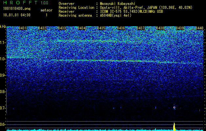
Task: Click the Receiving antenna label
Action: [x=75, y=15]
